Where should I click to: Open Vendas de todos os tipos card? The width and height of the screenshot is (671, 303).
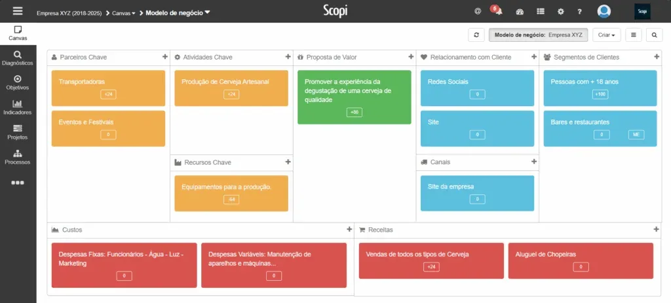coord(431,260)
